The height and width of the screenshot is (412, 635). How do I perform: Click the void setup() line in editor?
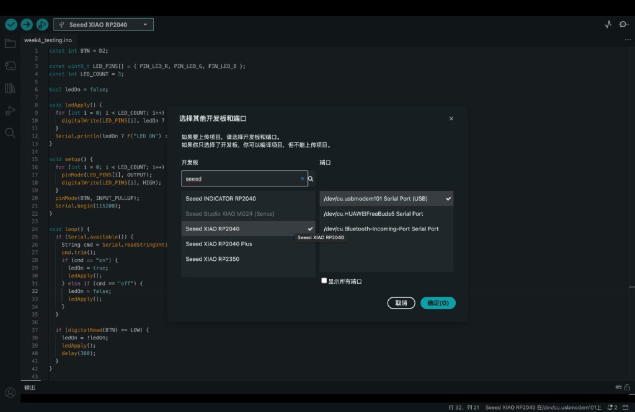tap(71, 160)
